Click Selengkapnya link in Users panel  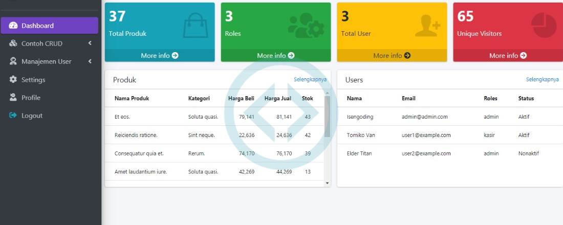click(x=542, y=80)
